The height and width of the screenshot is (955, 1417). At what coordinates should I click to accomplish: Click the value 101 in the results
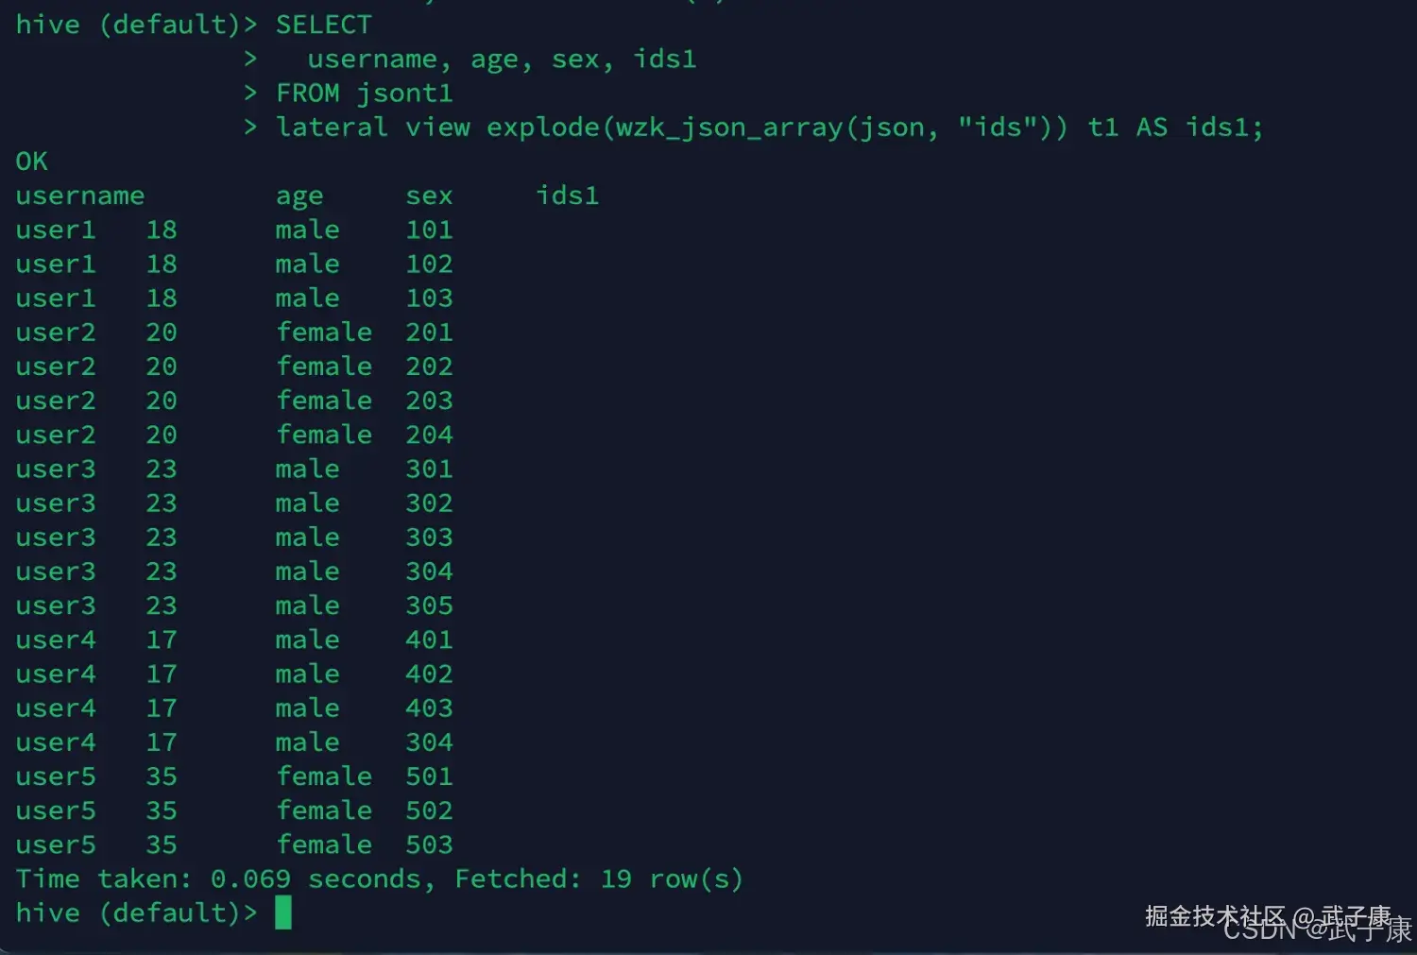(429, 230)
